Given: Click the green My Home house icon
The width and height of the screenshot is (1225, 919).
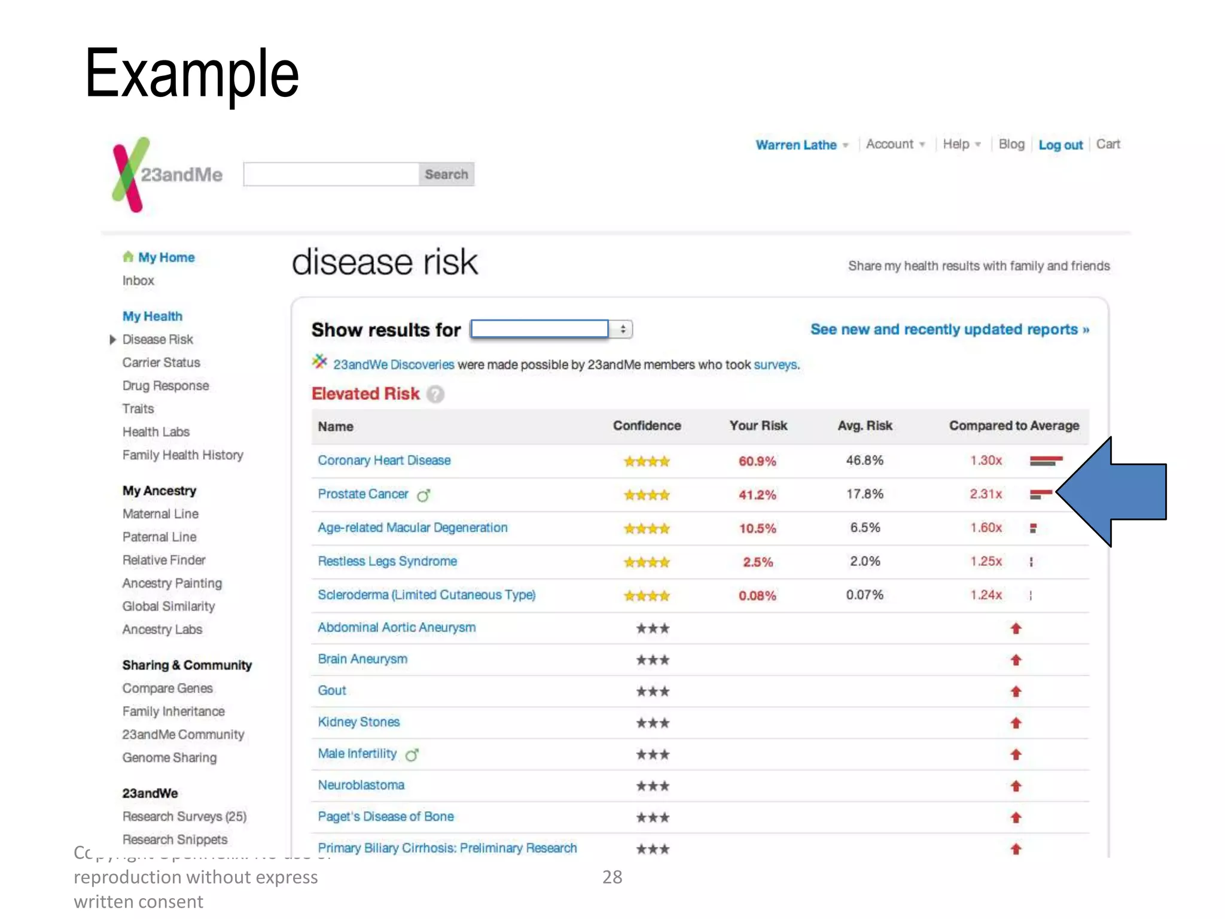Looking at the screenshot, I should 128,257.
